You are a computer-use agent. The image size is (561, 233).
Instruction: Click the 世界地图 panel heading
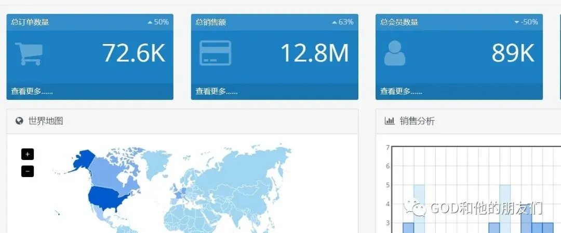(x=45, y=121)
